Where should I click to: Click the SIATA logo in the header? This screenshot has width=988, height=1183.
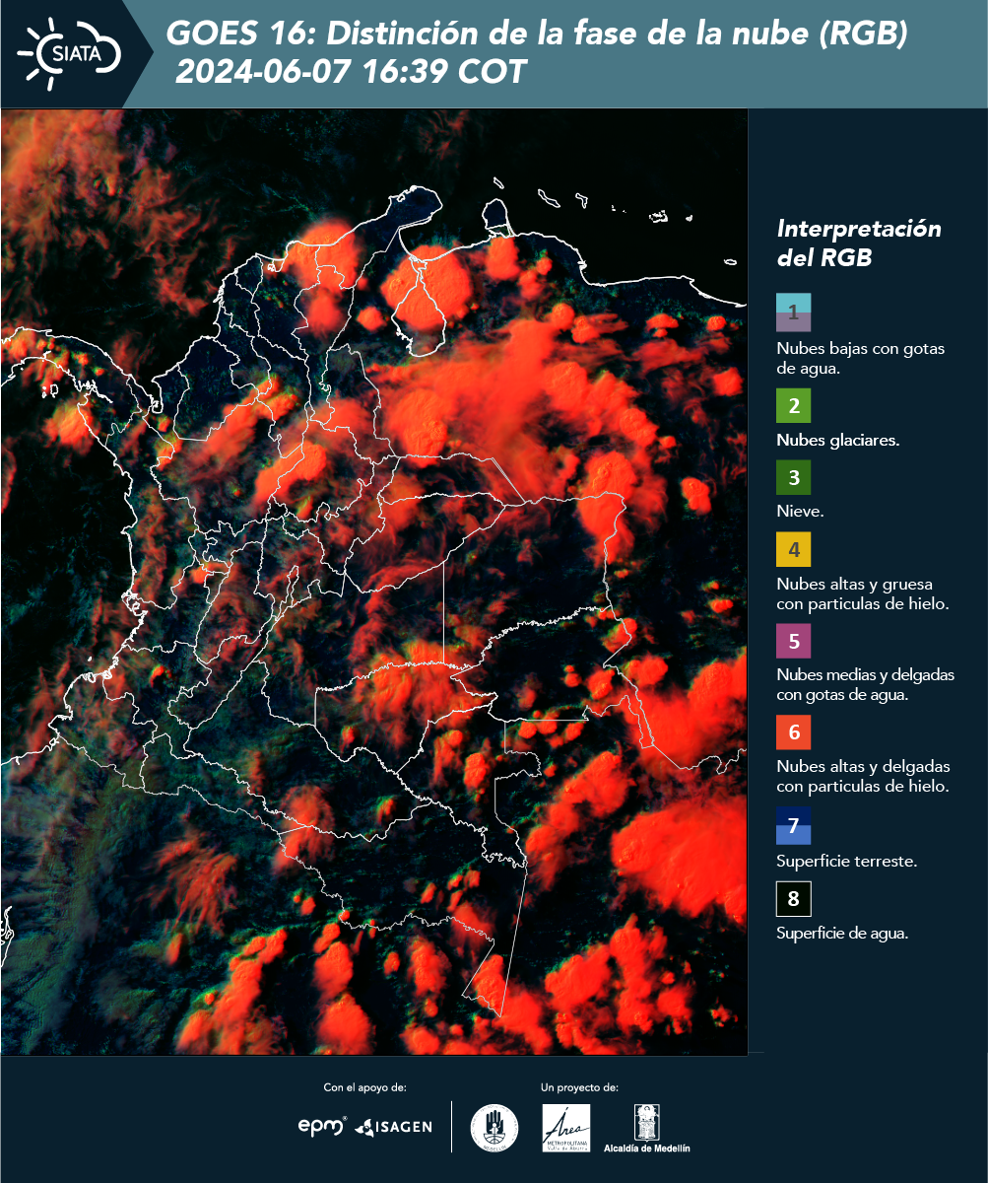[69, 52]
